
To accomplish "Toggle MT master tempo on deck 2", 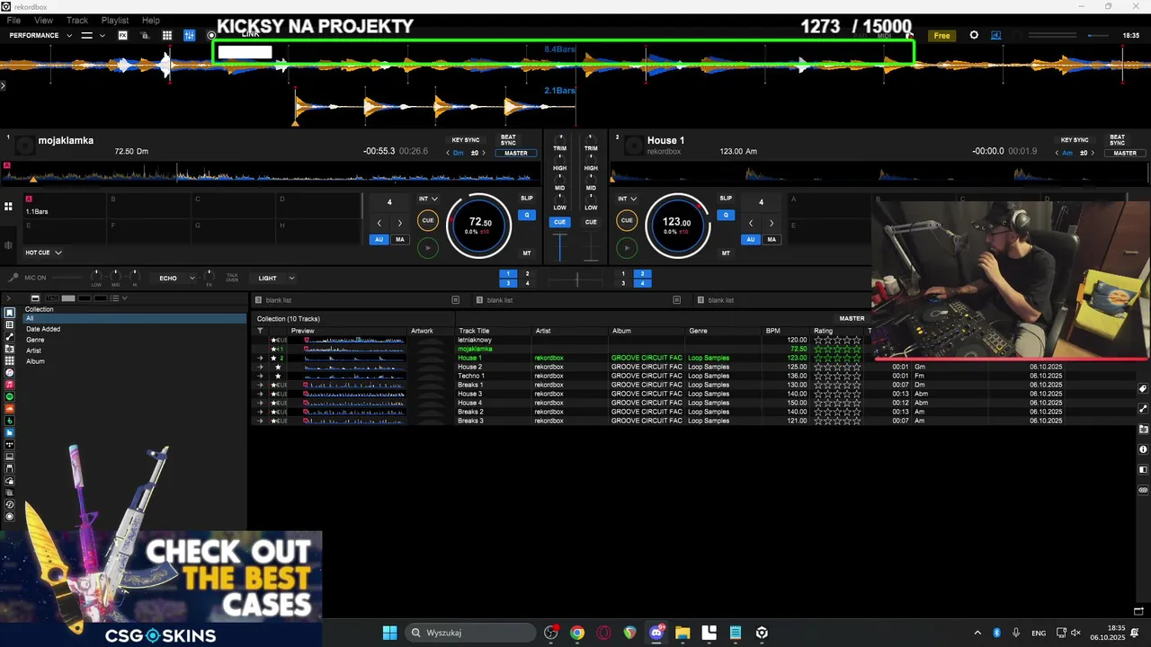I will tap(726, 253).
